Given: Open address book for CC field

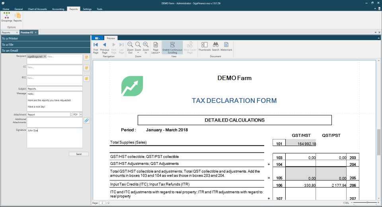Looking at the screenshot, I should (86, 68).
